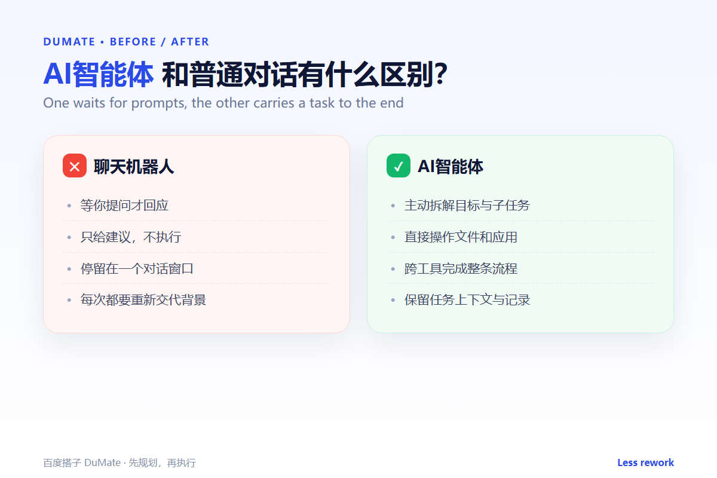
Task: Click the 聊天机器人 card heading
Action: pos(134,166)
